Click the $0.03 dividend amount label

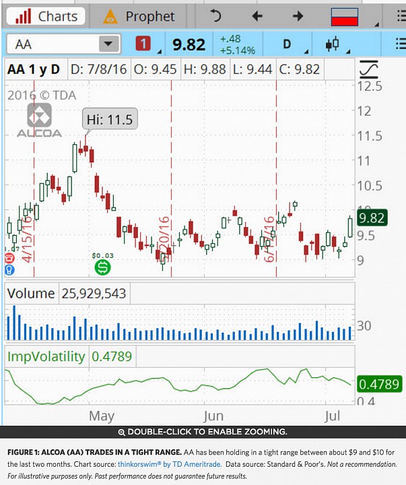102,255
